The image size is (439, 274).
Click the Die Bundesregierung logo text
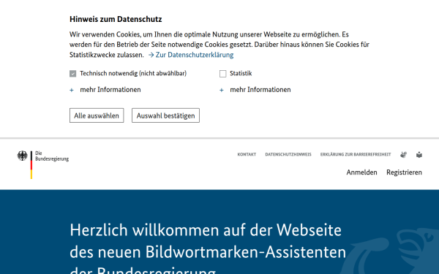coord(52,156)
